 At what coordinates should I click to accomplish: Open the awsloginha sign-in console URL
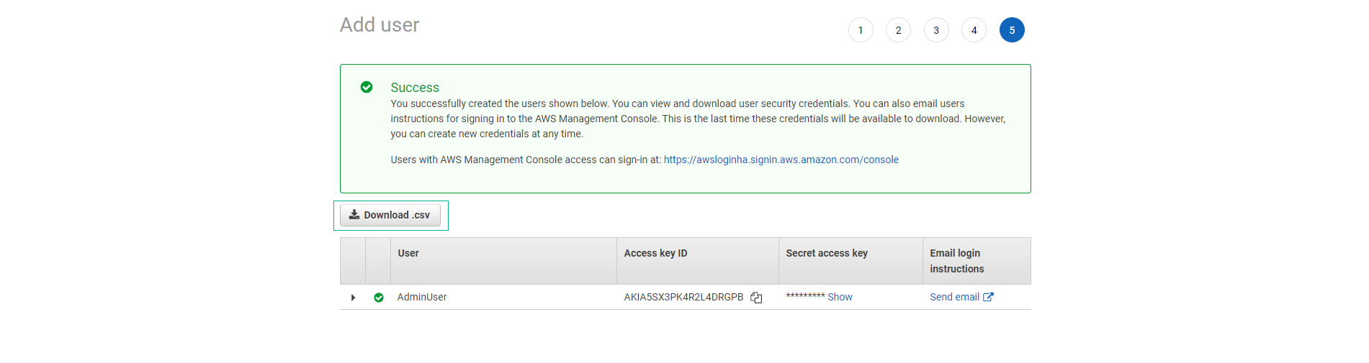781,160
